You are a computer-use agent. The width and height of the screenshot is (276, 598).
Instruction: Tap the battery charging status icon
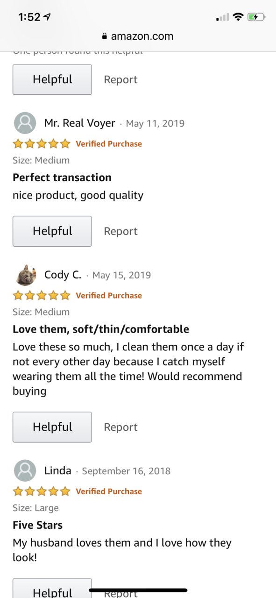pos(256,17)
